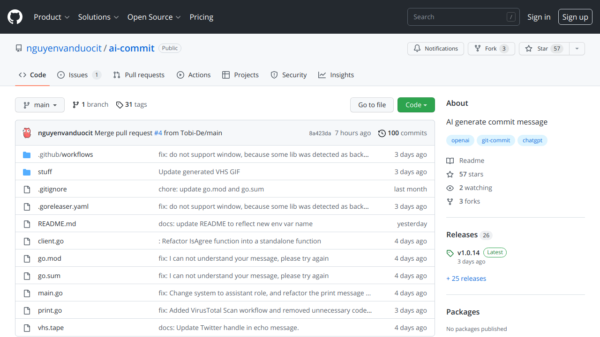Viewport: 600px width, 337px height.
Task: Open the Pull requests tab
Action: [x=139, y=75]
